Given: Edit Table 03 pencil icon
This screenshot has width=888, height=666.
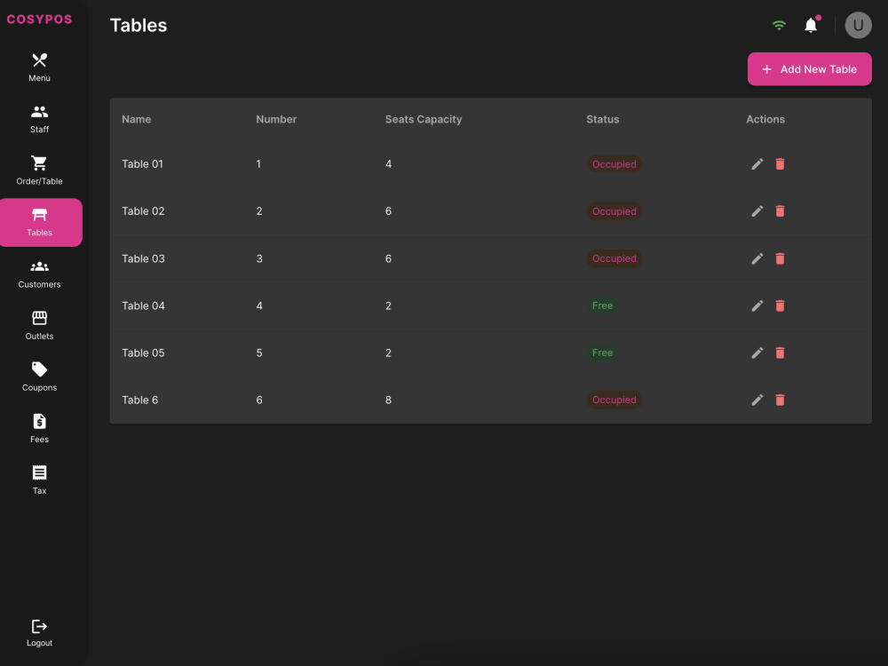Looking at the screenshot, I should (757, 258).
